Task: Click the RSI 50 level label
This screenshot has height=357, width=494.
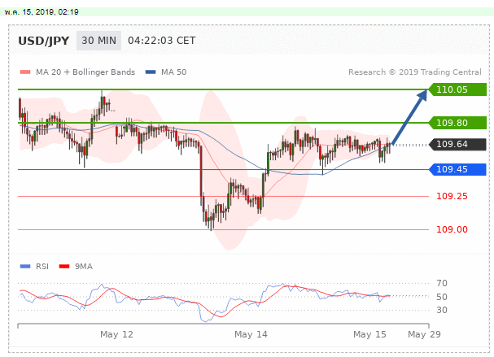Action: pos(442,297)
